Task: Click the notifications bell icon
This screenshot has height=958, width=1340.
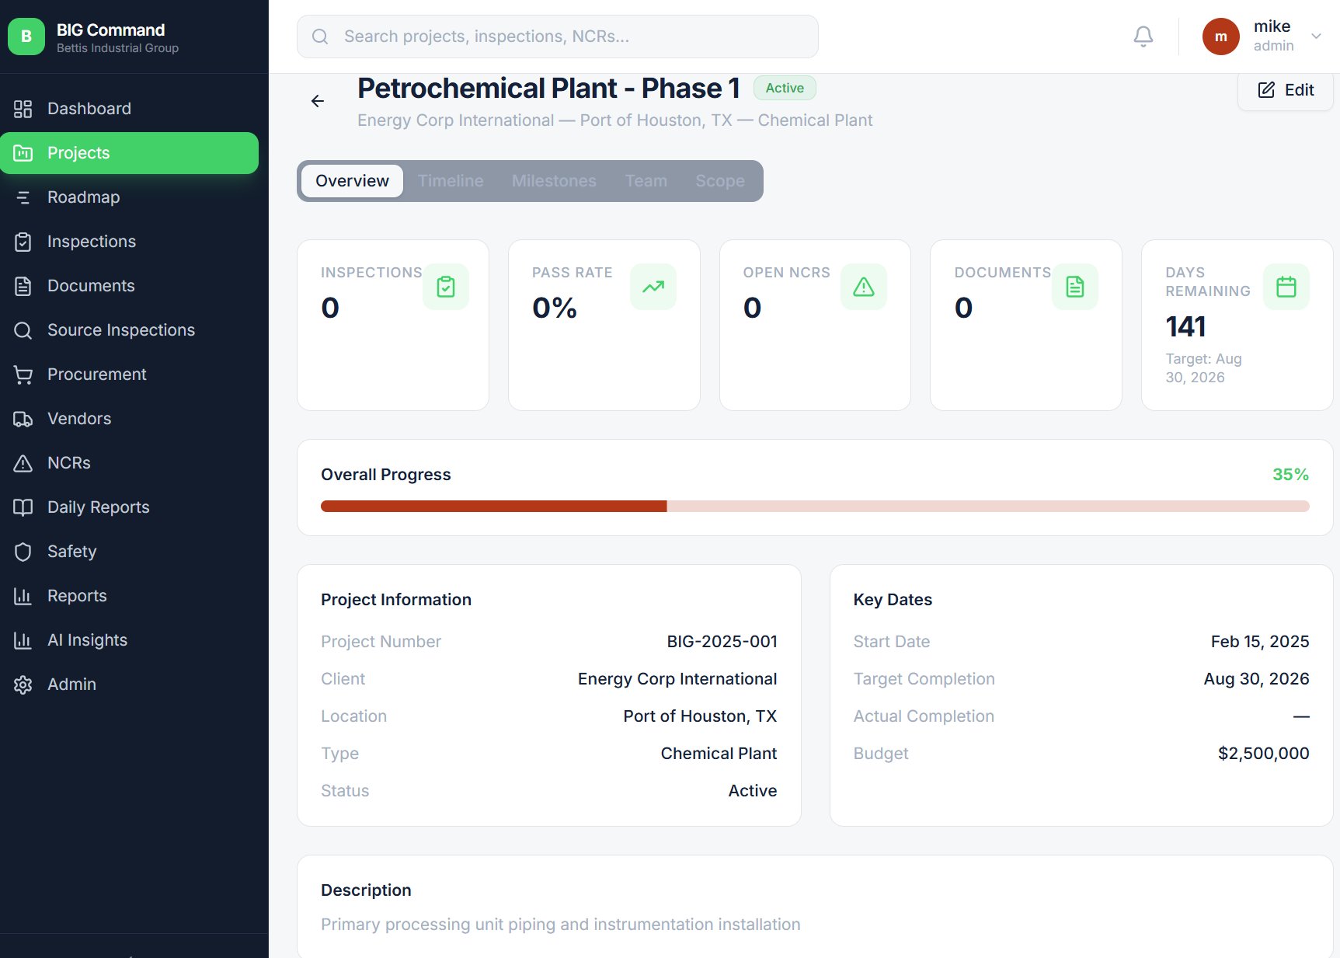Action: point(1142,36)
